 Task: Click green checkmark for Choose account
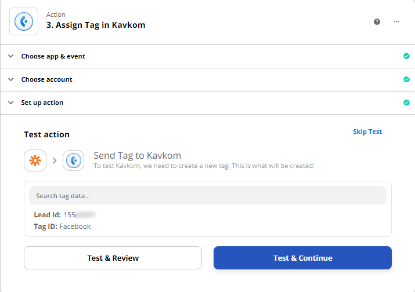406,79
